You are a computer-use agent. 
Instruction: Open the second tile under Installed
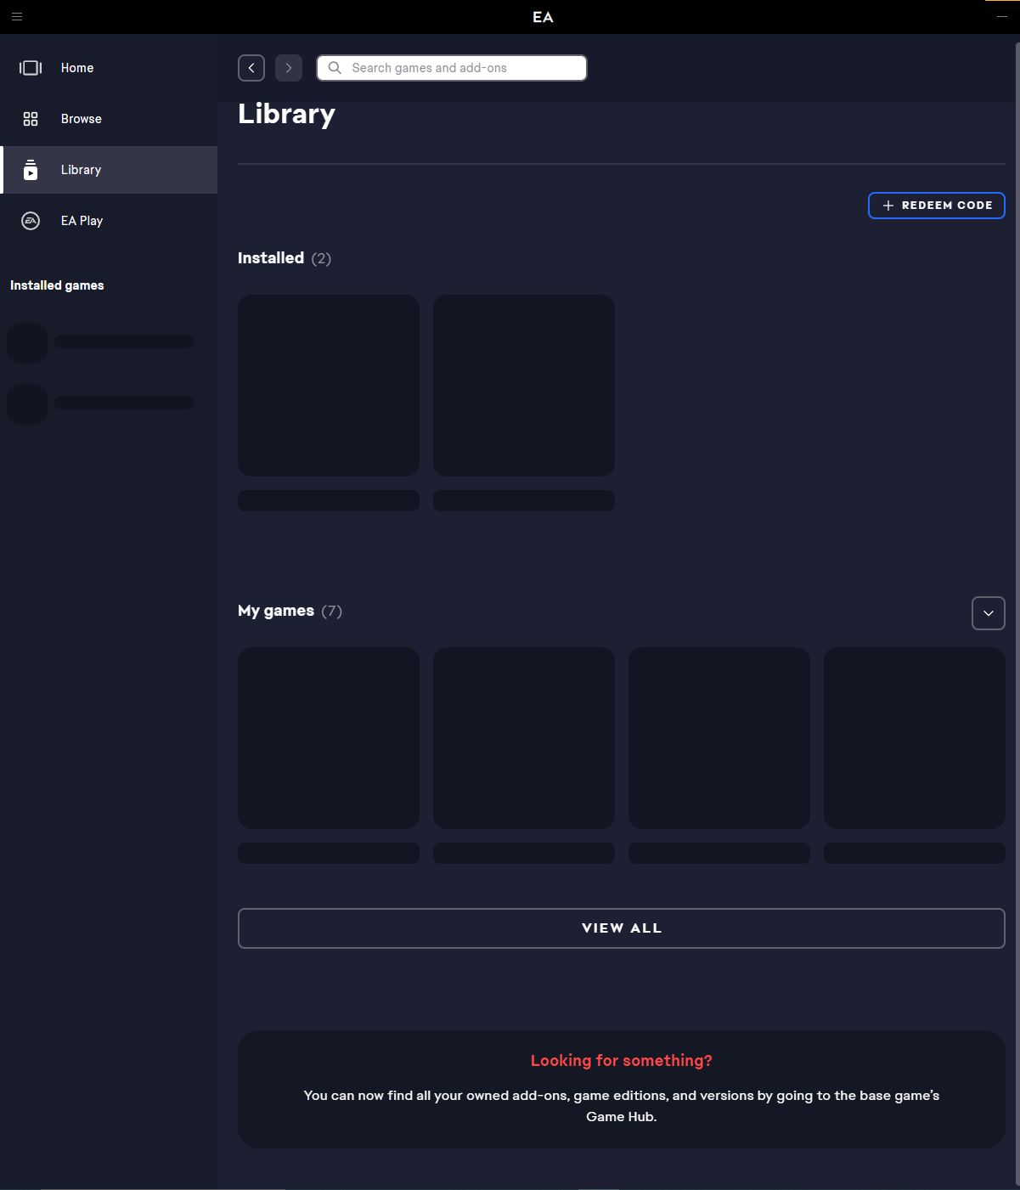(524, 386)
